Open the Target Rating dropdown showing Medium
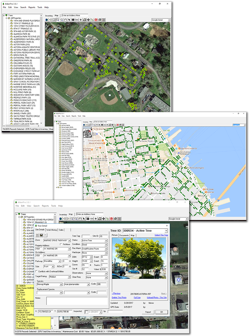Screen dimensions: 249x336 [60, 276]
